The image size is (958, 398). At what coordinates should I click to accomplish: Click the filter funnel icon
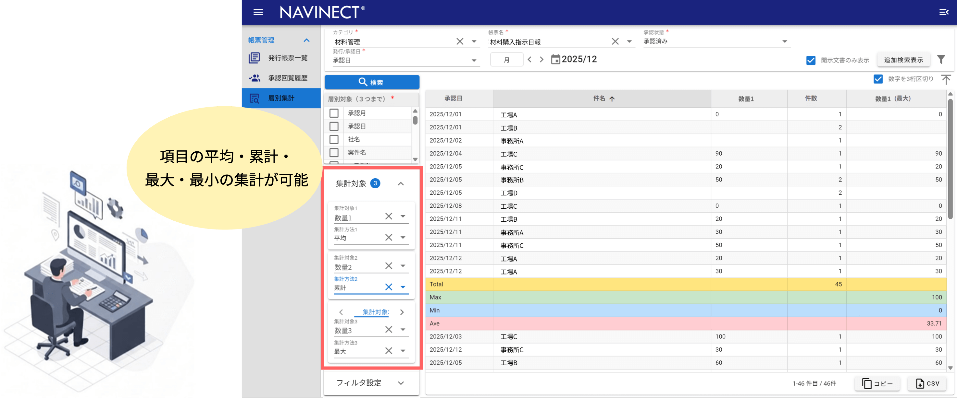940,59
